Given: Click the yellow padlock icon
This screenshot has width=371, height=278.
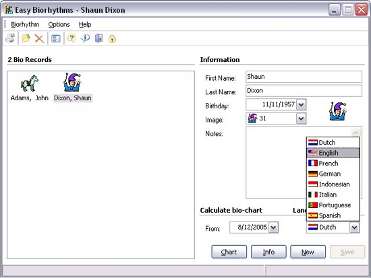Looking at the screenshot, I should 112,38.
